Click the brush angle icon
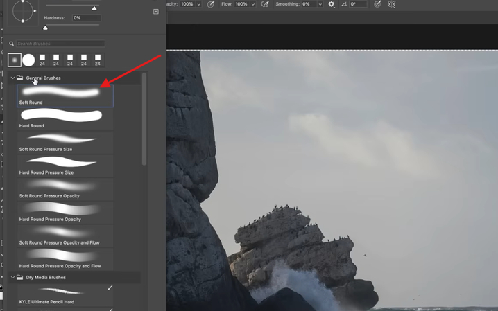The image size is (498, 311). [344, 4]
